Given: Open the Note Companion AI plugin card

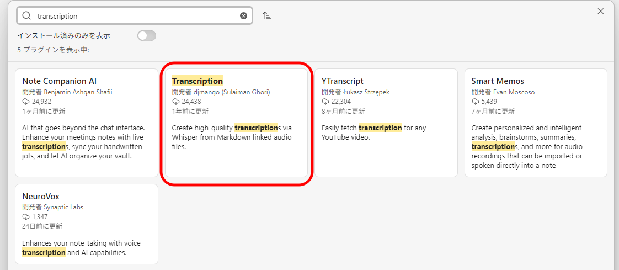Looking at the screenshot, I should [87, 123].
